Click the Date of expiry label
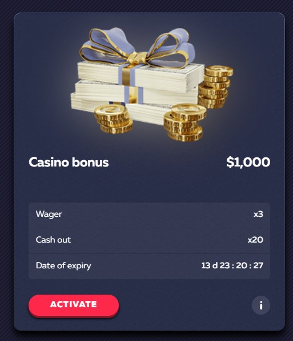 coord(63,265)
